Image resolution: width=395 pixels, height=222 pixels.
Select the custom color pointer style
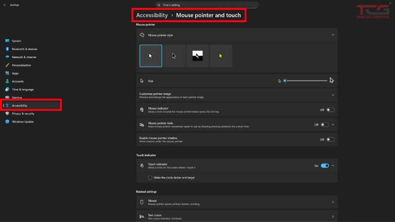coord(221,56)
